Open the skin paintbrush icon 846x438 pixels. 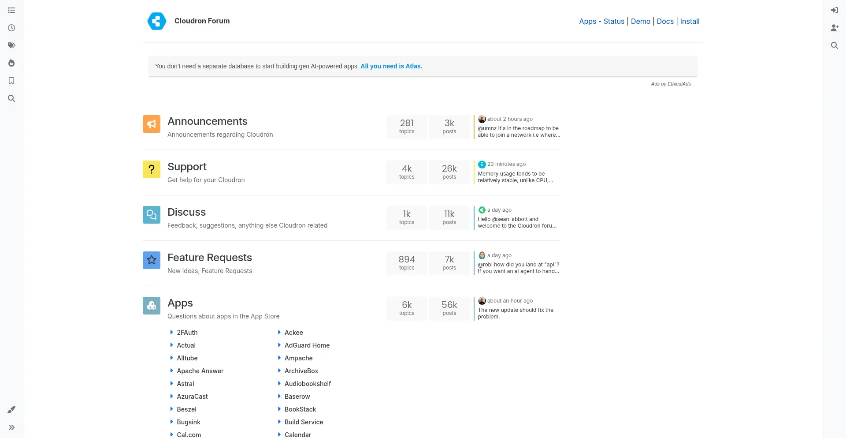tap(11, 410)
